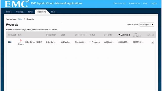
Task: Click the EMC² logo
Action: (x=16, y=4)
